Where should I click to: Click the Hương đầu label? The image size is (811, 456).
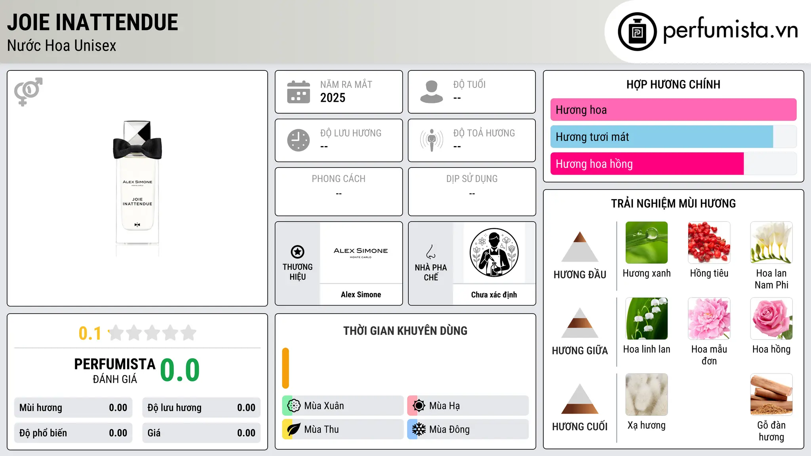[x=580, y=274]
